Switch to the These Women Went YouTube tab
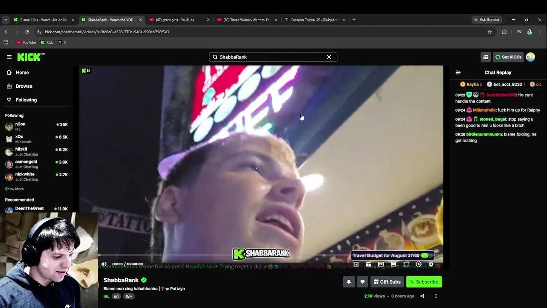The height and width of the screenshot is (308, 547). click(x=247, y=20)
